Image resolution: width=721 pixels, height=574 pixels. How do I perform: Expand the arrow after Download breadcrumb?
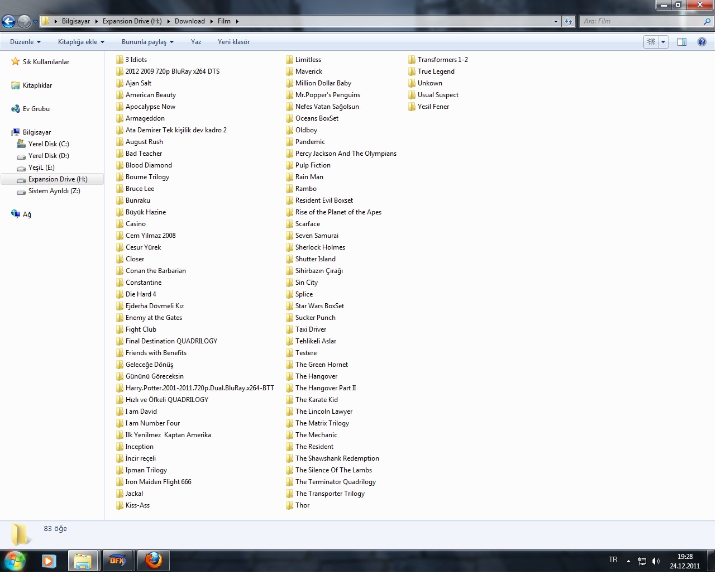pyautogui.click(x=211, y=21)
